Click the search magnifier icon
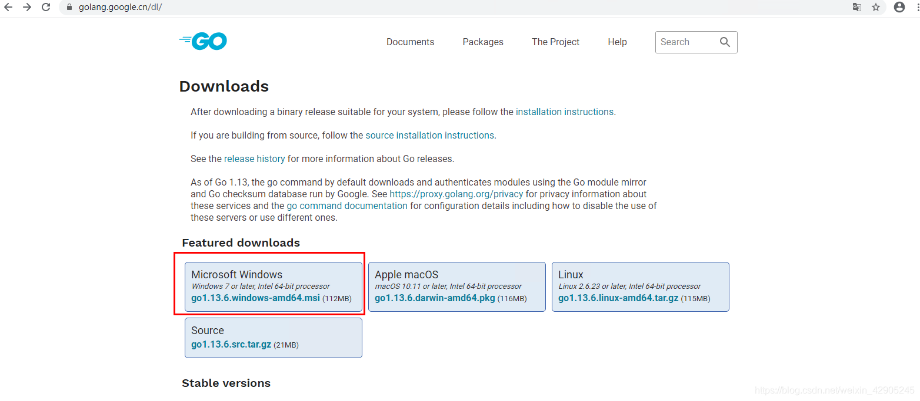The height and width of the screenshot is (401, 920). pyautogui.click(x=725, y=42)
